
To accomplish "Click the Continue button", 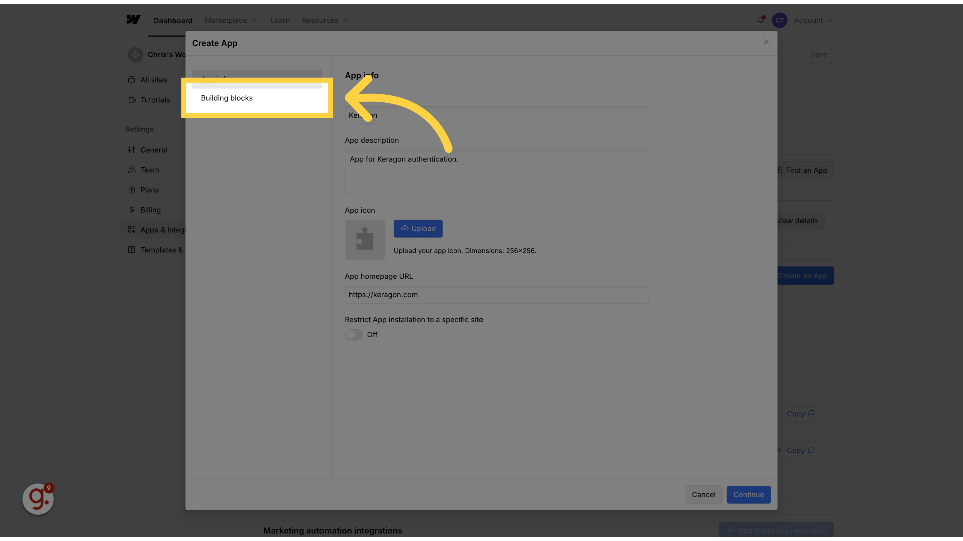I will tap(748, 495).
